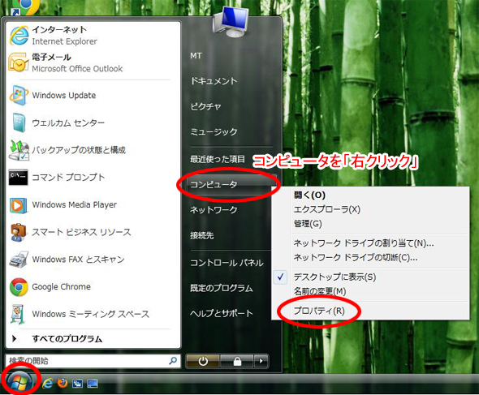479x395 pixels.
Task: Click the Windows Start orb
Action: pos(19,381)
